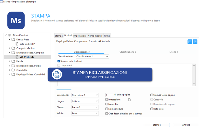Select the Classificazione 1 level tab
203x131 pixels.
point(81,52)
